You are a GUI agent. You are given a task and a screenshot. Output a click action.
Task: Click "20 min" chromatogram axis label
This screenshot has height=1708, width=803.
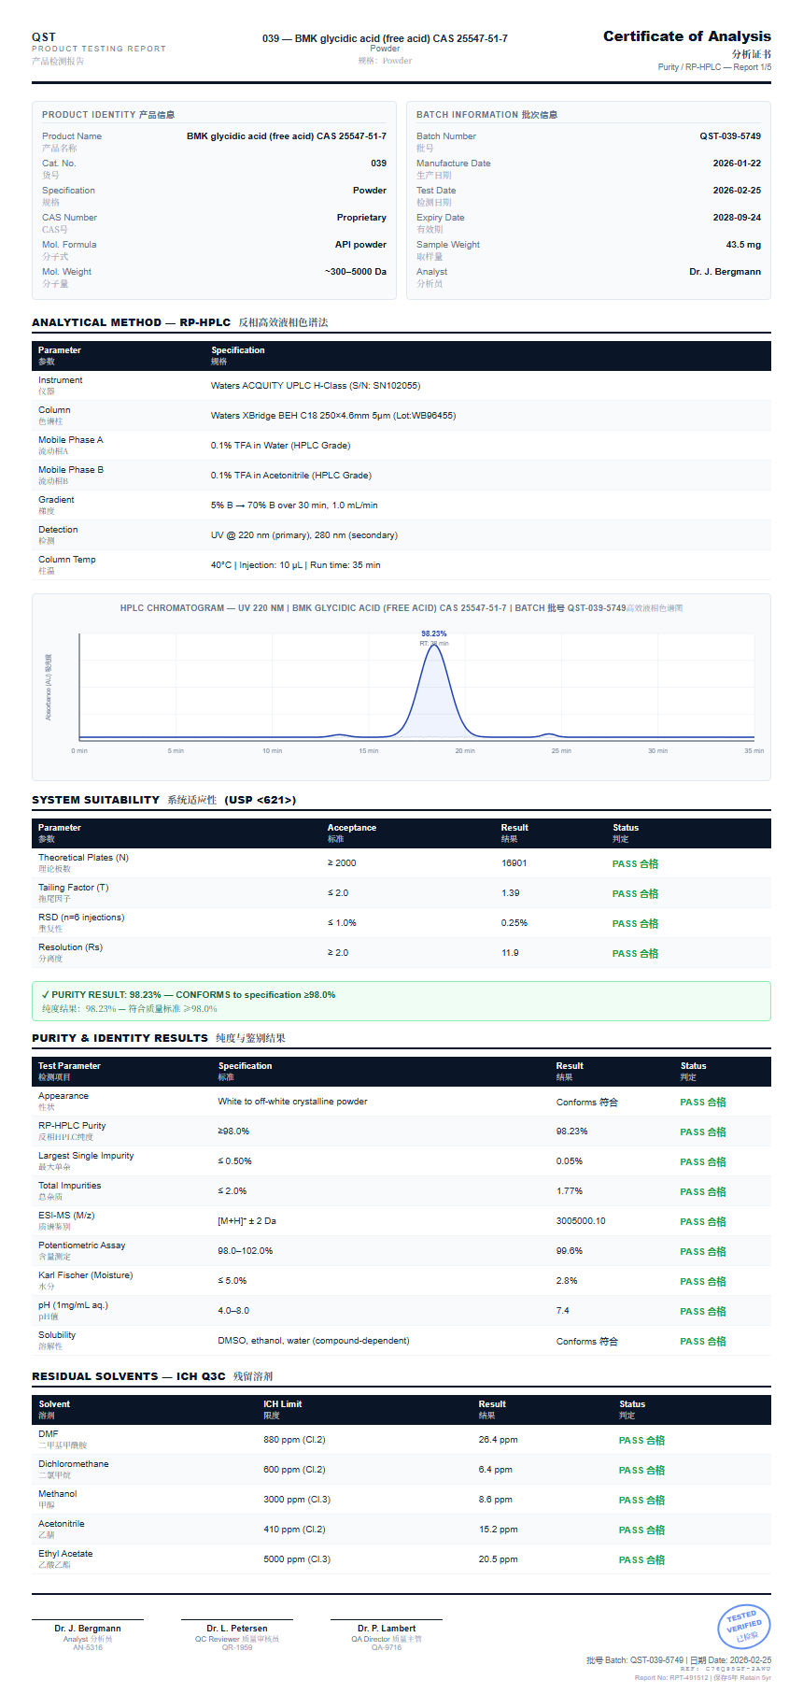[465, 751]
